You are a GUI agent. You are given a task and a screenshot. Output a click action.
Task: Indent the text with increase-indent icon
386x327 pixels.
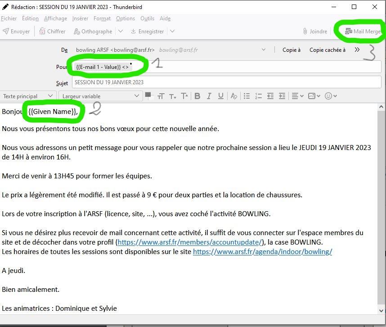[x=282, y=96]
